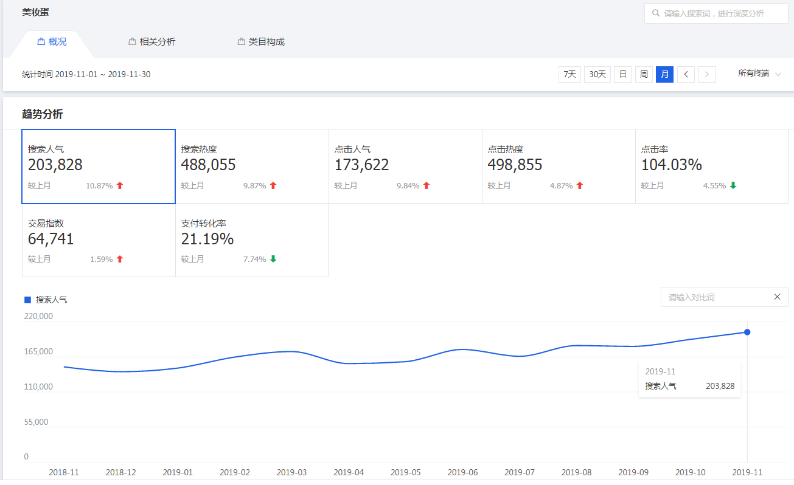This screenshot has width=794, height=485.
Task: Click the 2018-12 axis label
Action: tap(121, 472)
